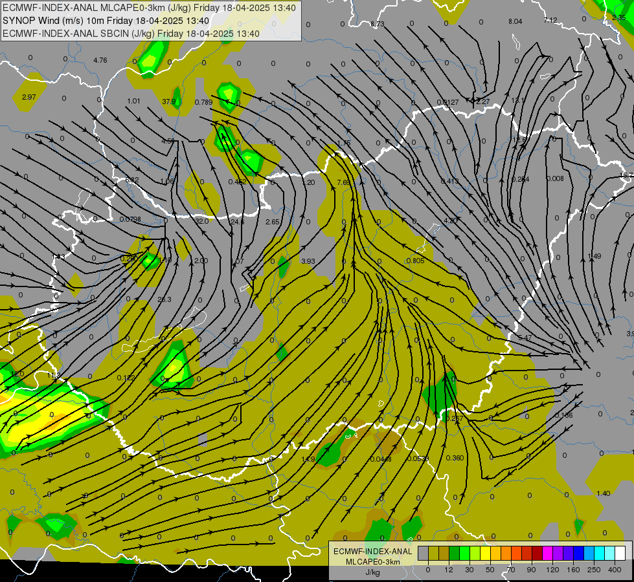Click the map value 0.789

click(x=203, y=102)
